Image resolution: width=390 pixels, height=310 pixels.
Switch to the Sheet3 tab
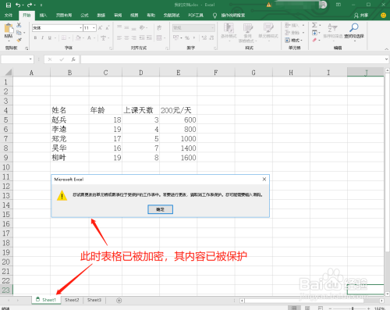[94, 300]
